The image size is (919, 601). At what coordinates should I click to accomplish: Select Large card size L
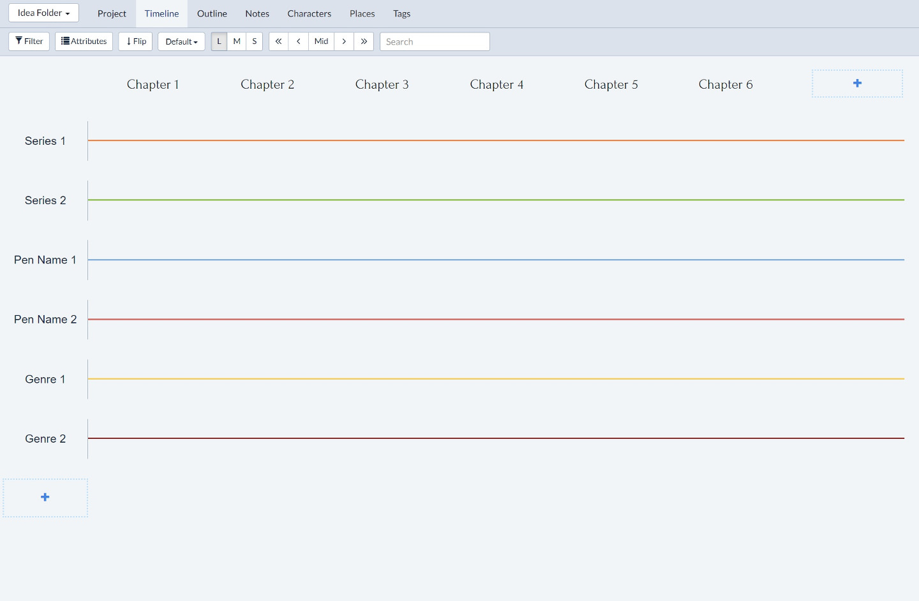click(219, 41)
